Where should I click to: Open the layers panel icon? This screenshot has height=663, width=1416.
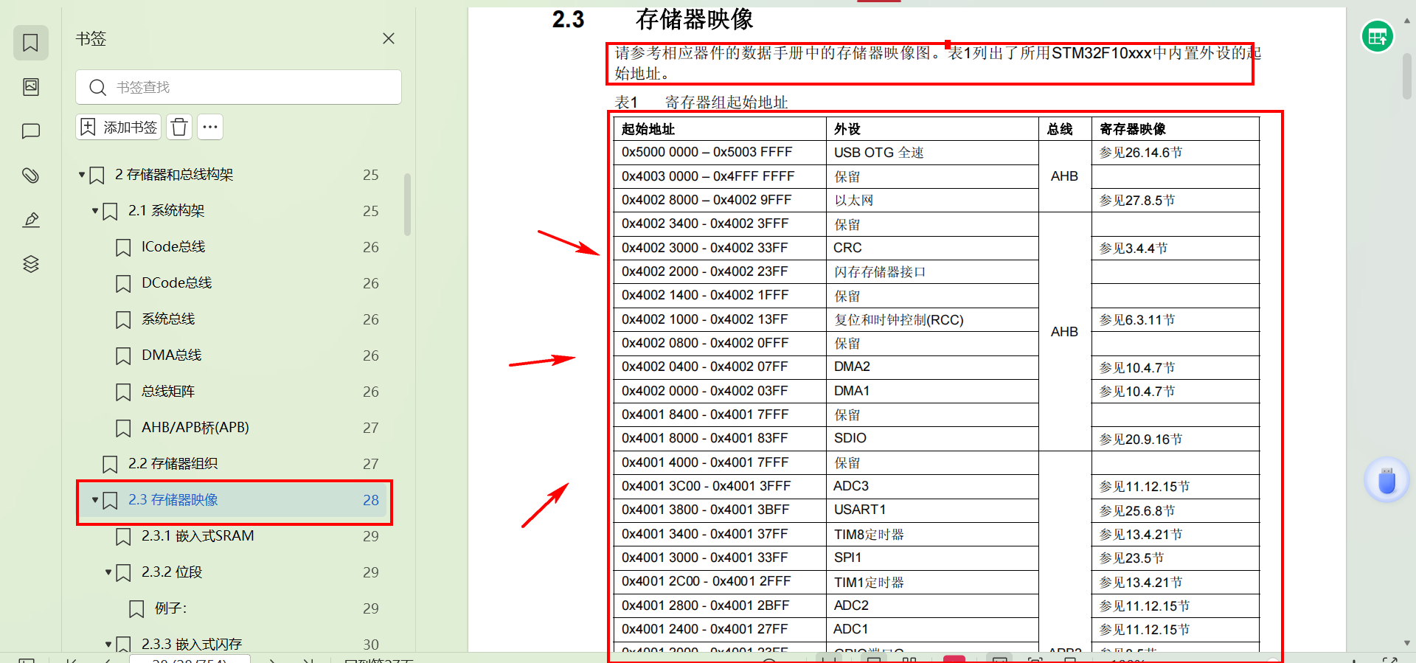point(30,264)
